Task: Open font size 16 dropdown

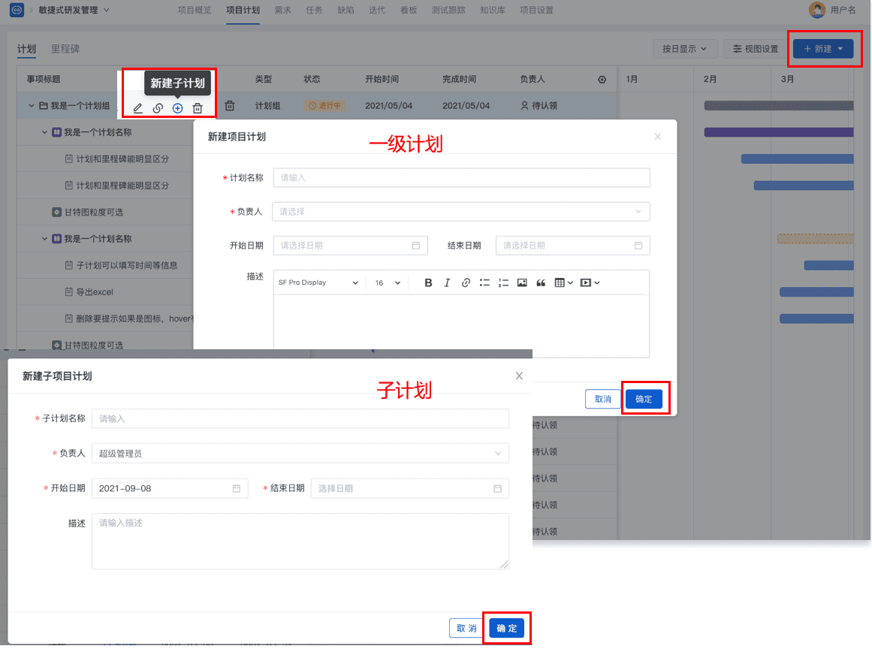Action: point(388,282)
